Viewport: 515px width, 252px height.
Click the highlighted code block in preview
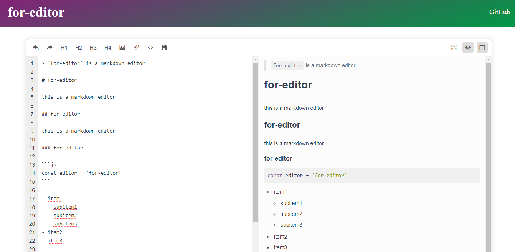372,175
